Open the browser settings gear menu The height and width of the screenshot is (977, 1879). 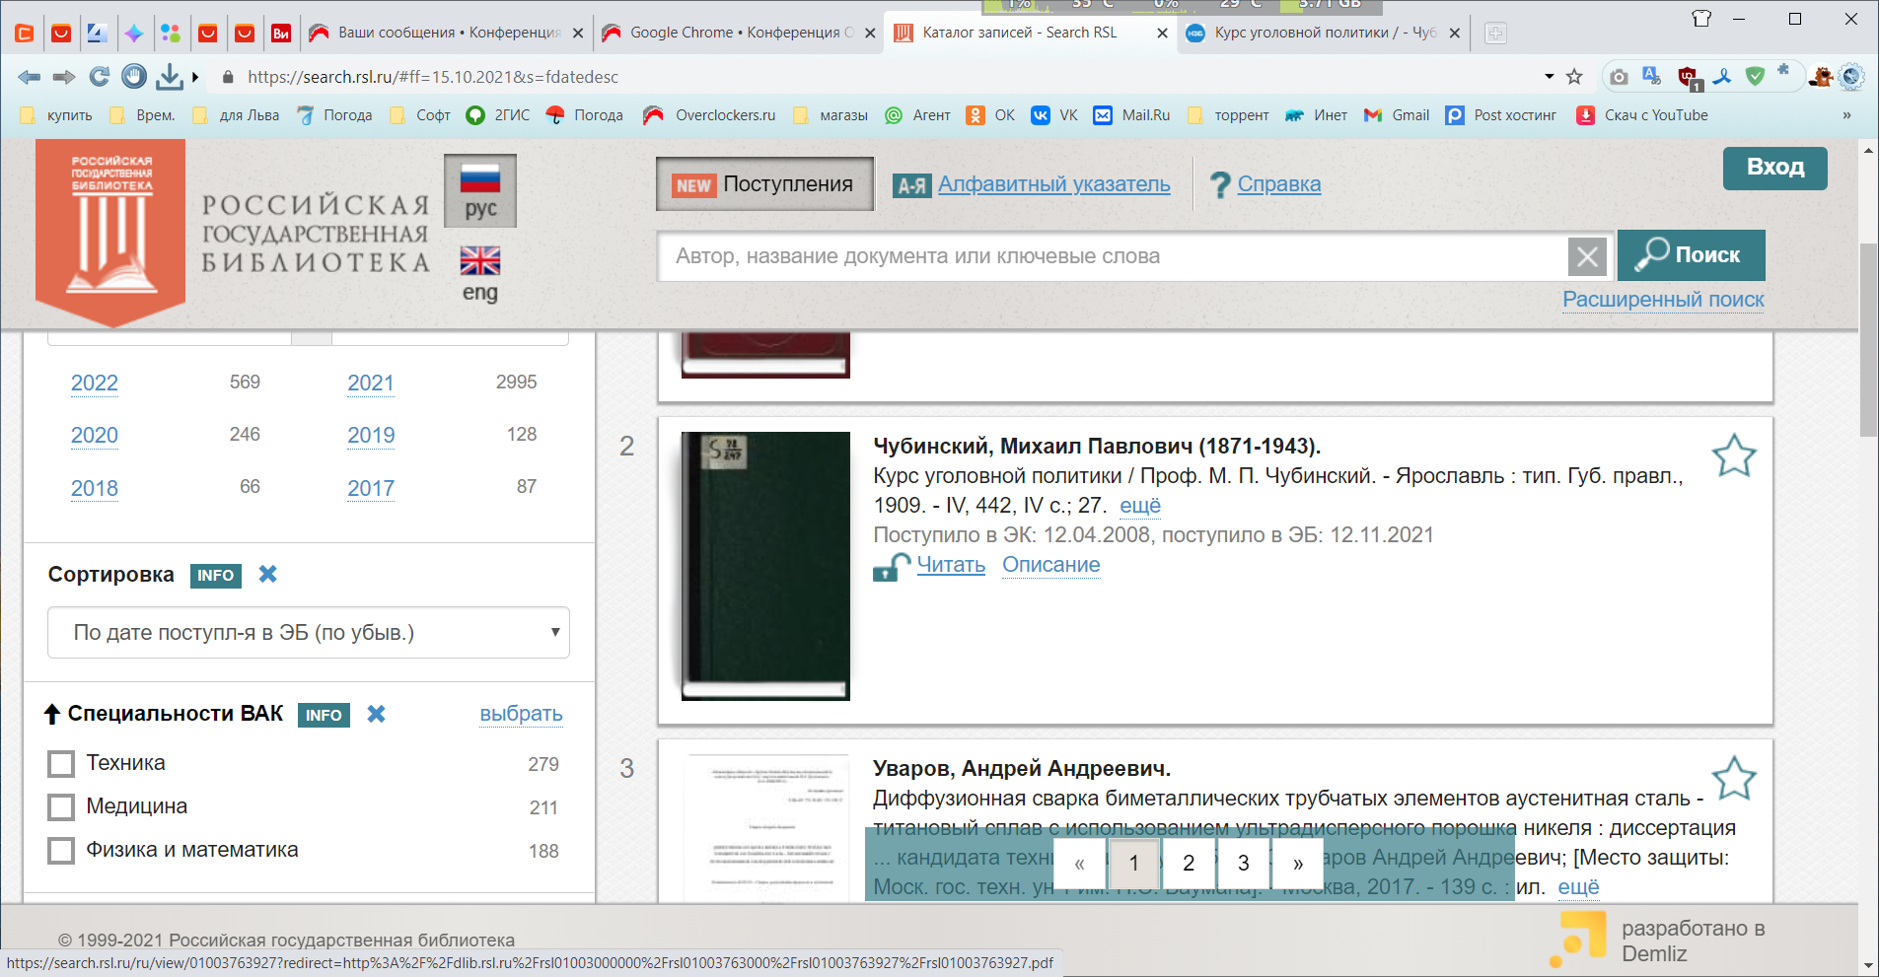1851,76
